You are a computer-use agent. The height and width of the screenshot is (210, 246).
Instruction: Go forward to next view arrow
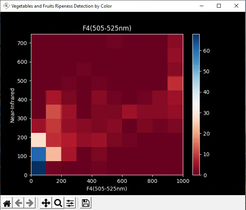click(x=30, y=203)
